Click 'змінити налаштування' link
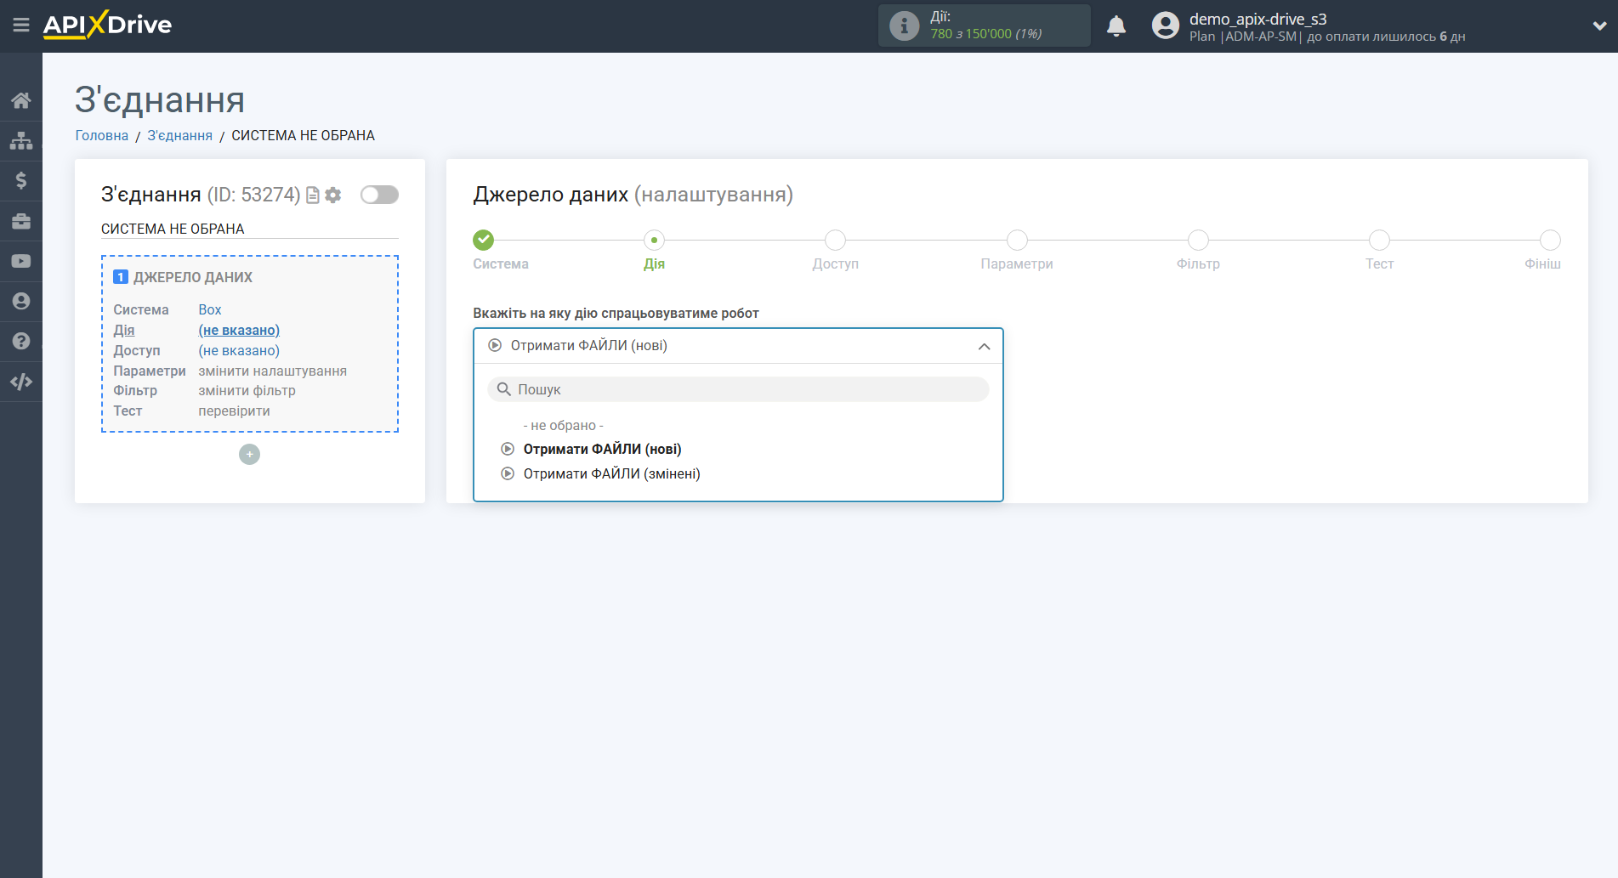 (x=272, y=371)
